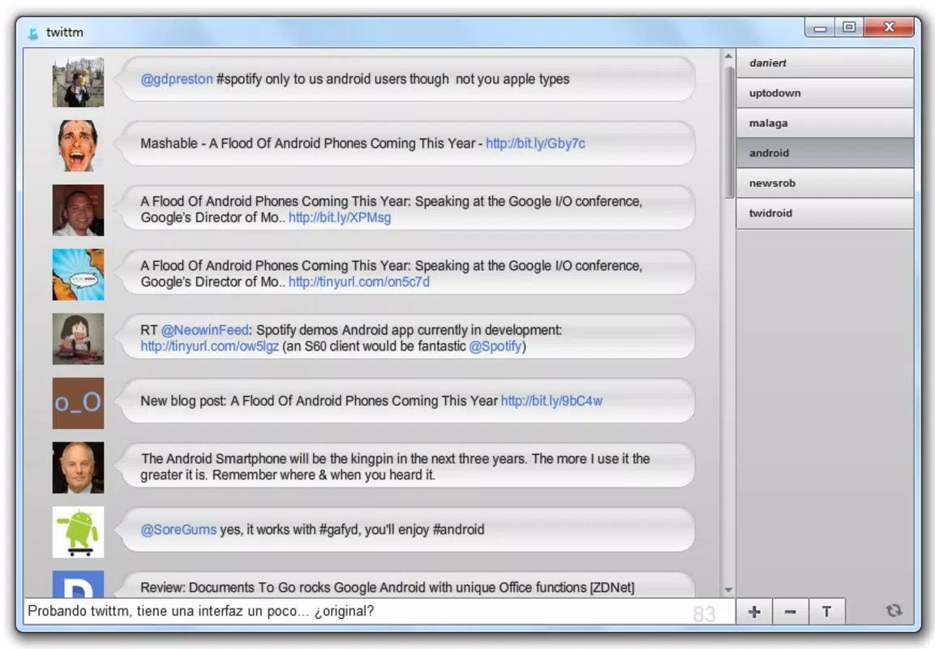Click the minus icon to remove a search
This screenshot has height=649, width=935.
pyautogui.click(x=790, y=612)
